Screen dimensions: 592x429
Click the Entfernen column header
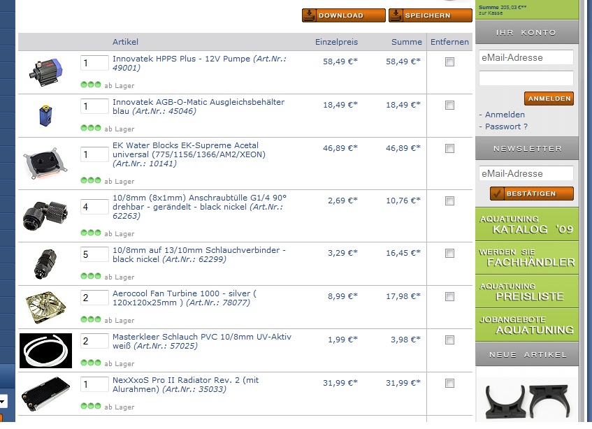click(x=449, y=42)
